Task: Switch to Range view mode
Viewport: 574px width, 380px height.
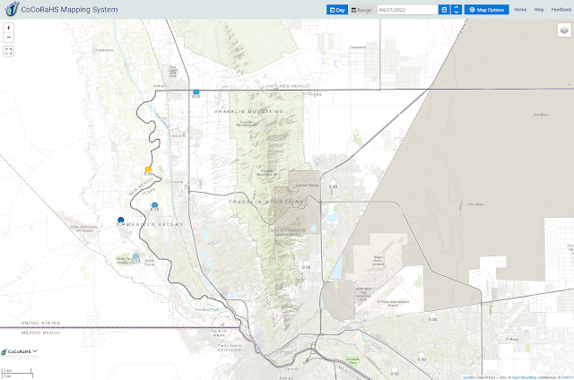Action: pos(361,10)
